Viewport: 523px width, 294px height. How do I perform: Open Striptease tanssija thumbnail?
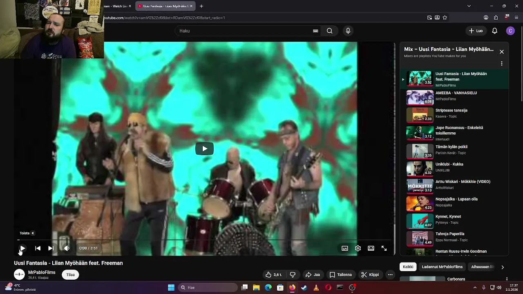tap(420, 115)
